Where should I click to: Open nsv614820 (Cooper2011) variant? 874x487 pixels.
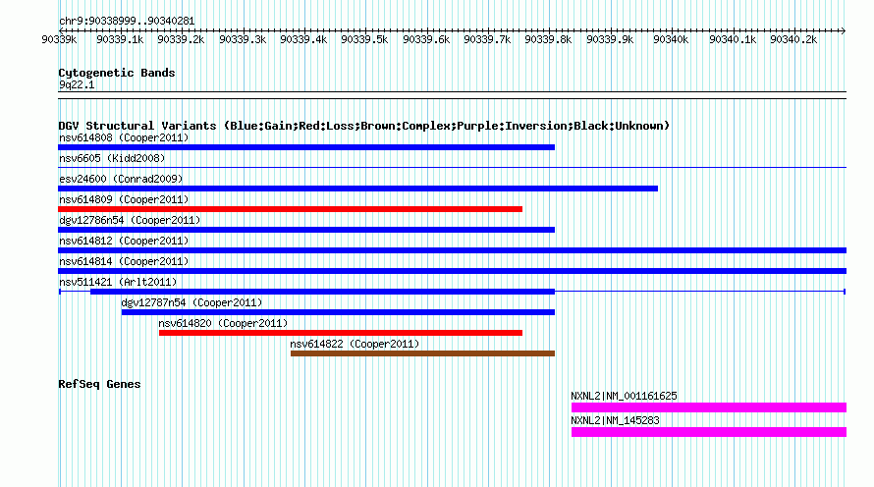point(223,323)
